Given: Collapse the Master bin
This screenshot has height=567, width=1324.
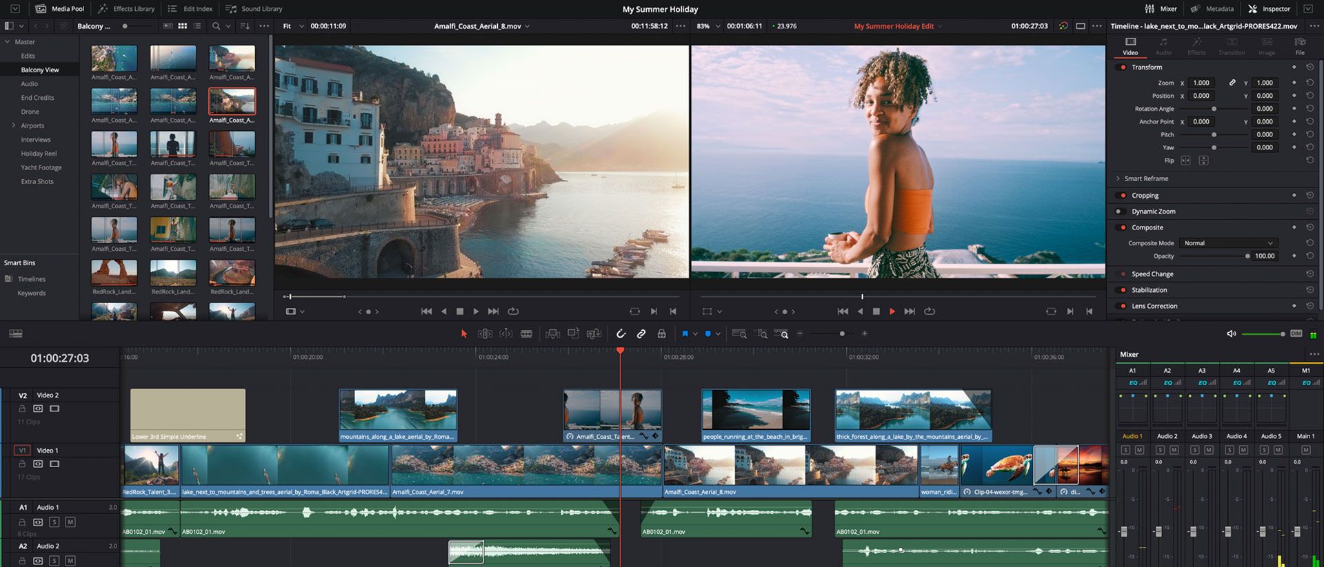Looking at the screenshot, I should click(x=8, y=42).
